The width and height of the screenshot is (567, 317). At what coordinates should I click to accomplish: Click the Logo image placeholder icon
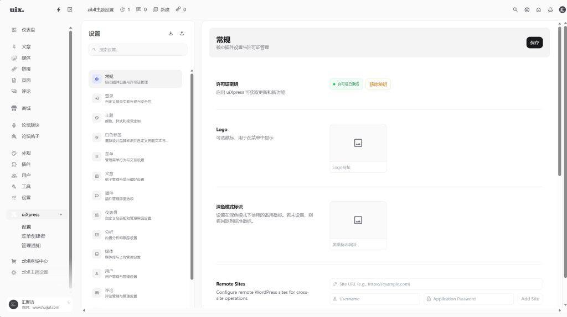tap(358, 143)
